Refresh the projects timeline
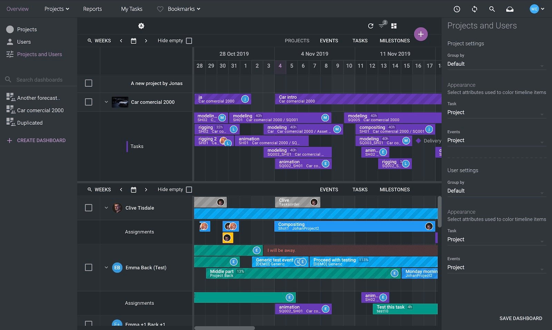 click(371, 26)
